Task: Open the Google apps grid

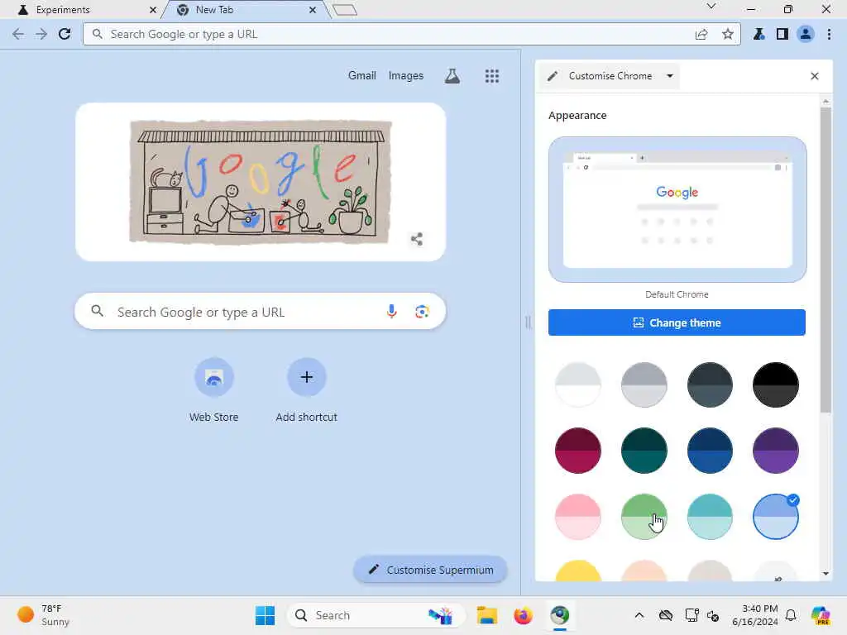Action: pyautogui.click(x=491, y=76)
